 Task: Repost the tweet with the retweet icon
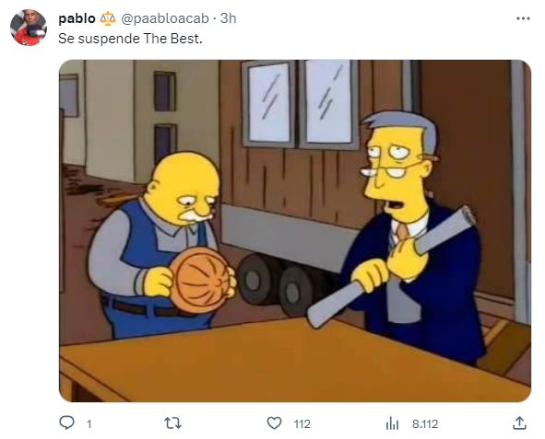172,423
